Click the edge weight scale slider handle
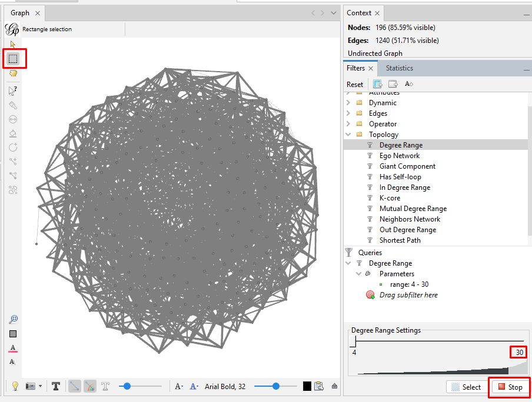 [x=127, y=386]
